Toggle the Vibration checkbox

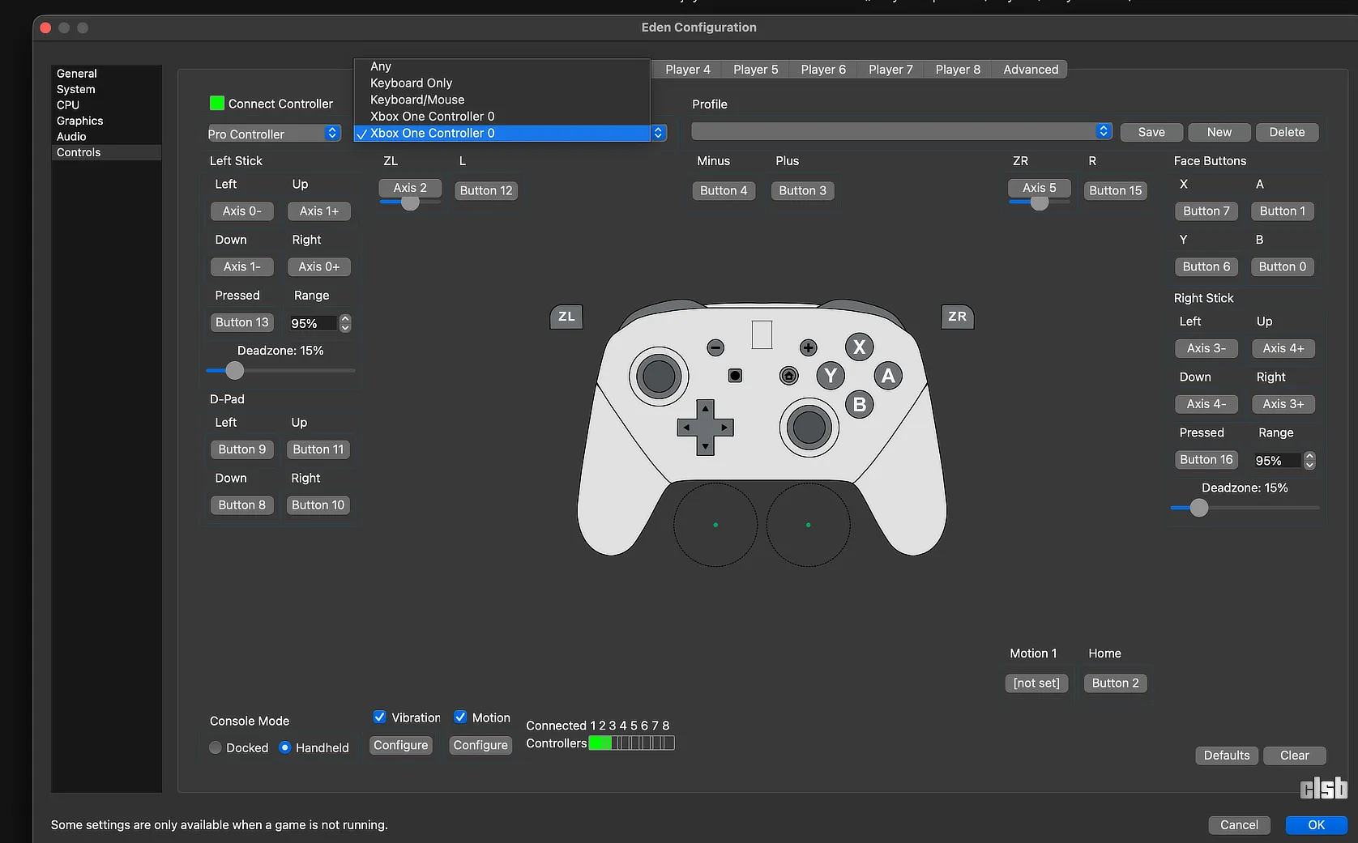click(379, 717)
